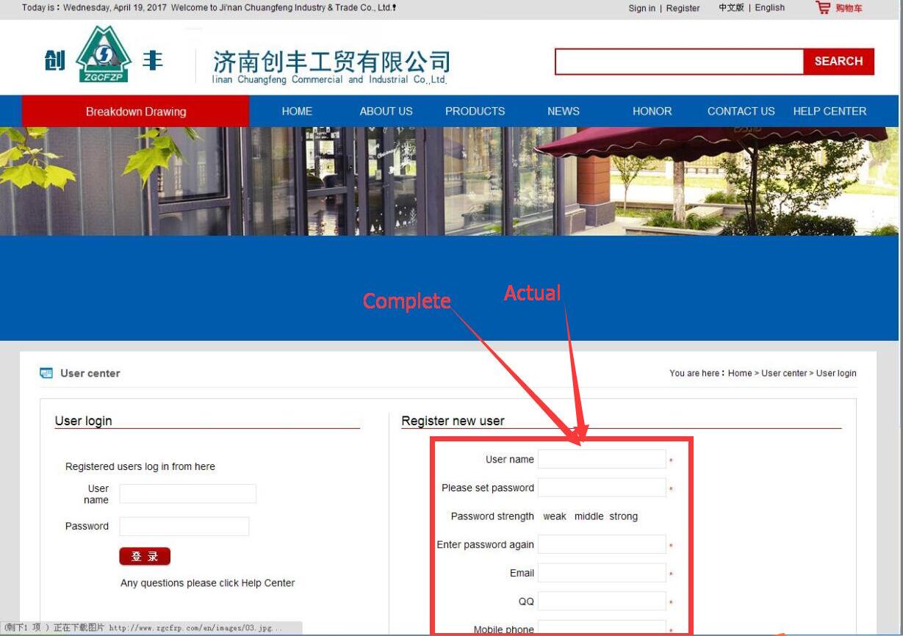Focus the Please set password field
Image resolution: width=903 pixels, height=636 pixels.
pos(602,488)
